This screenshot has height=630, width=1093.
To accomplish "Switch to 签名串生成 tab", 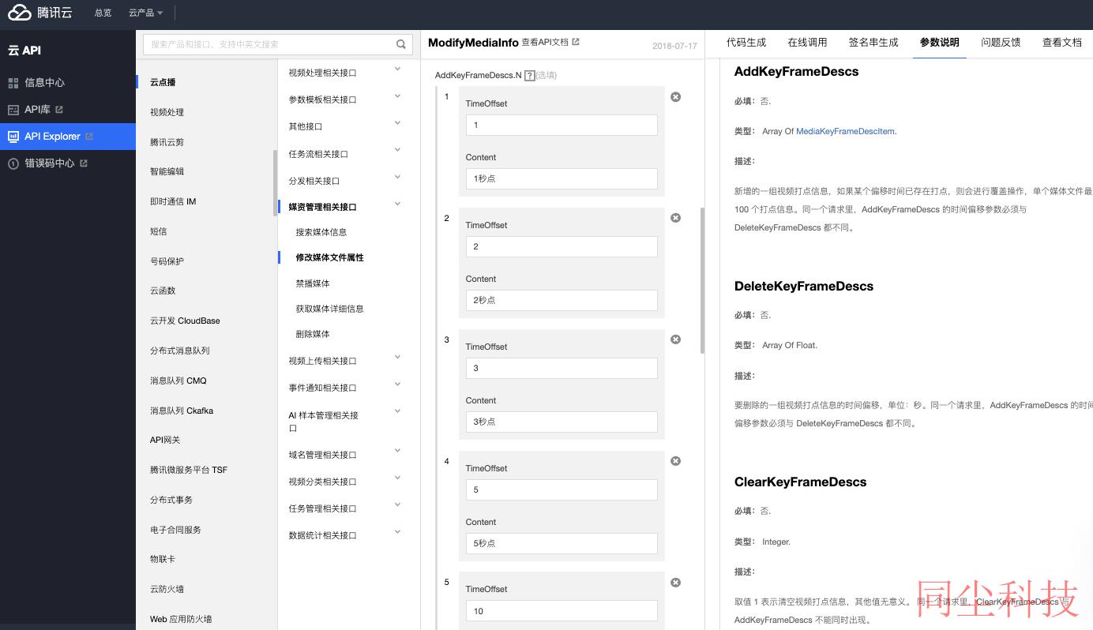I will pos(873,43).
